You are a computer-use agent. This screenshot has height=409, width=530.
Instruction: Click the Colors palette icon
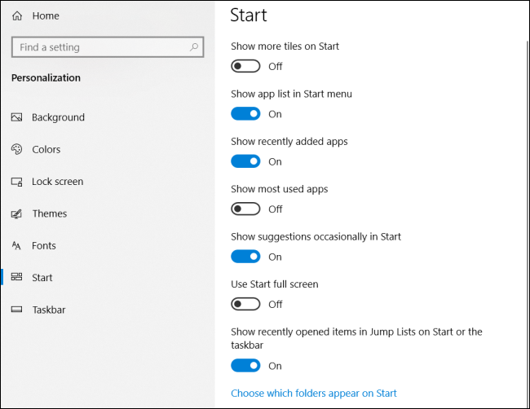[x=17, y=149]
